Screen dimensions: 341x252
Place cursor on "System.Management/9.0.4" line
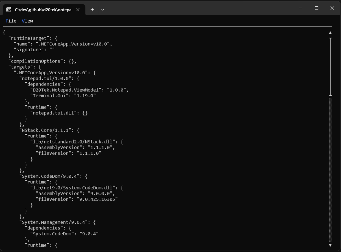coord(58,222)
